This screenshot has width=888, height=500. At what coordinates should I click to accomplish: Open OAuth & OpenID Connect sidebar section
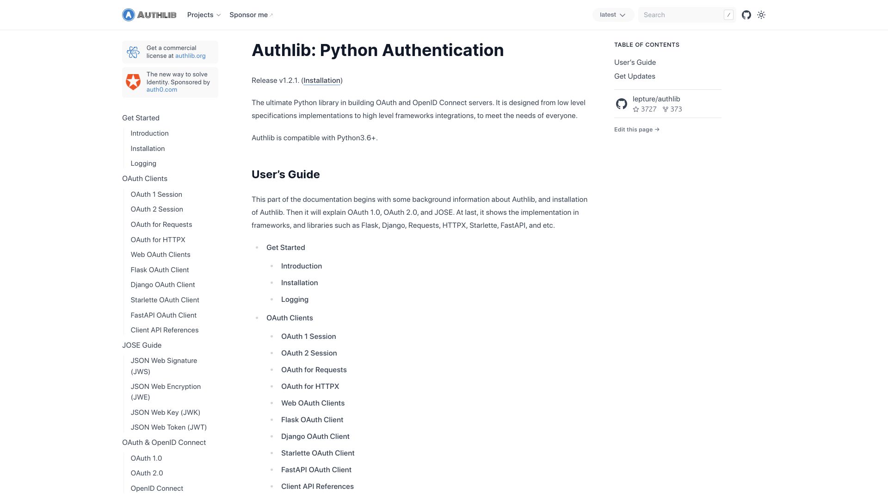coord(164,443)
